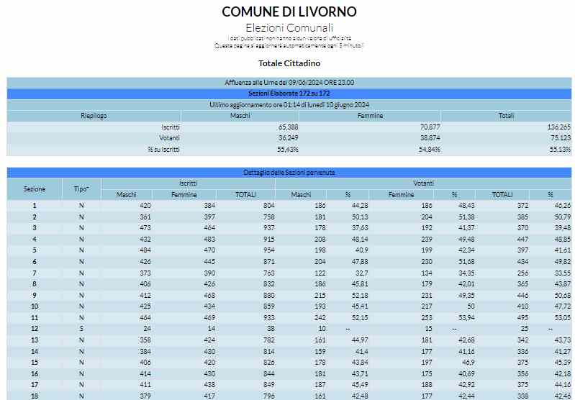Click the Sezione column header
The image size is (575, 400).
tap(35, 189)
